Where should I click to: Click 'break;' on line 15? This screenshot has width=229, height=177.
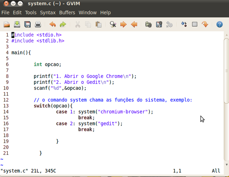tap(86, 118)
